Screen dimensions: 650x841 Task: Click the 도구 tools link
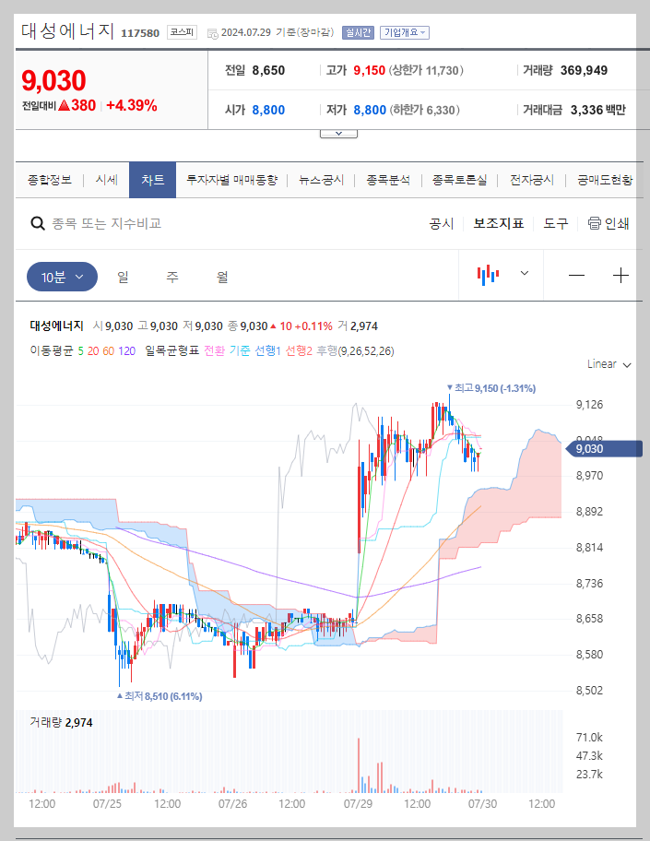click(555, 223)
